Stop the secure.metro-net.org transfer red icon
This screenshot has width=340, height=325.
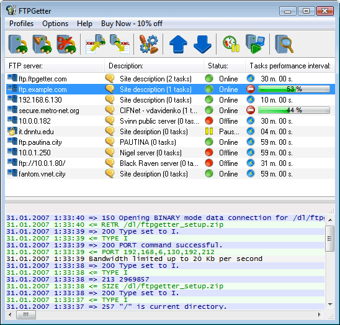coord(251,110)
